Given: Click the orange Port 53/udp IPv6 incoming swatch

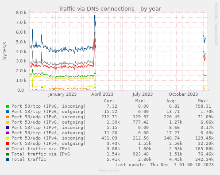Looking at the screenshot, I should tap(8, 117).
